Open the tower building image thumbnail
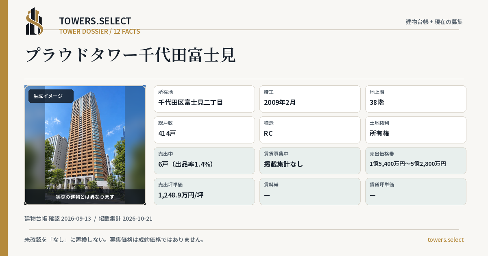 85,145
